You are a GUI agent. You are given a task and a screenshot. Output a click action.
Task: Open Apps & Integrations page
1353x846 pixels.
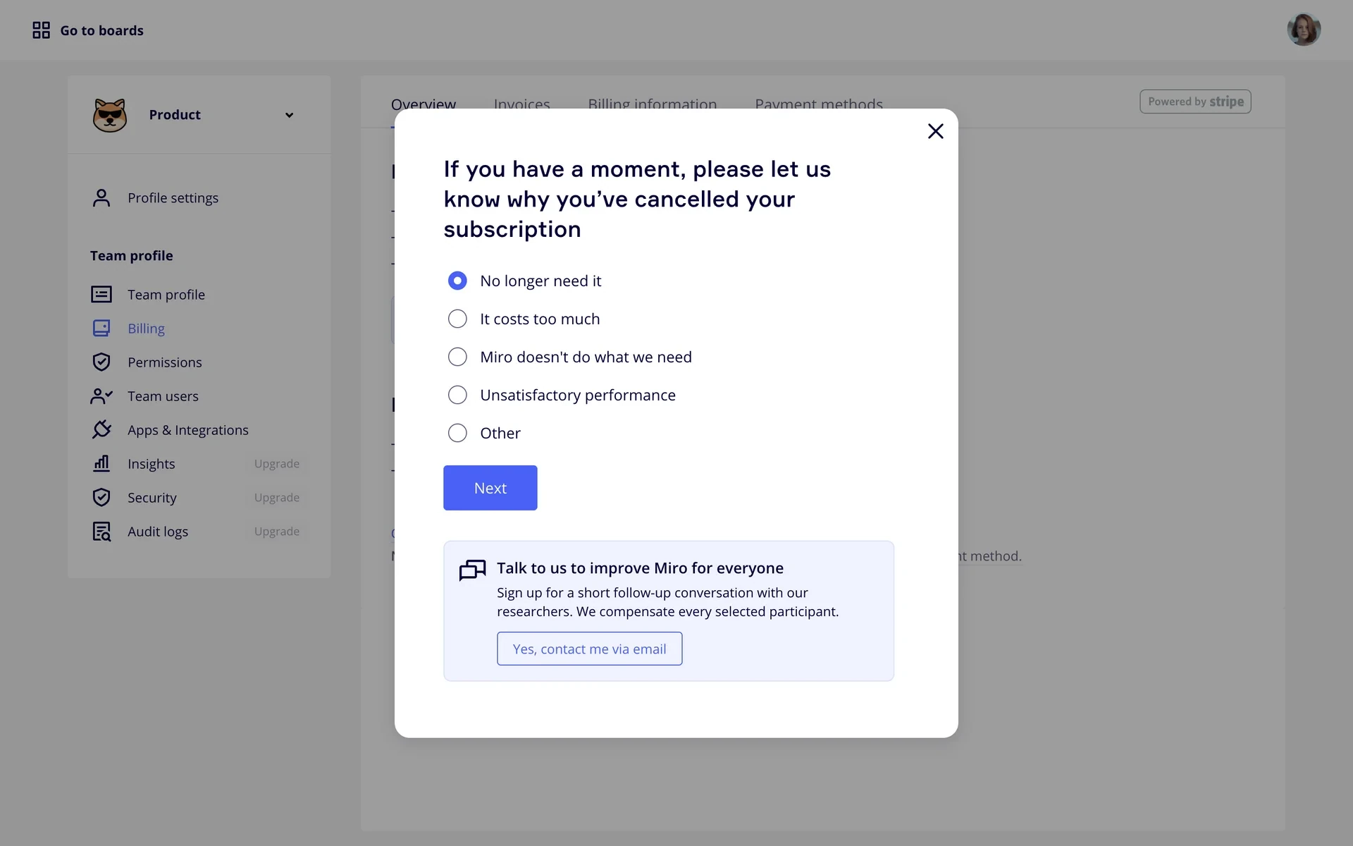pos(188,430)
